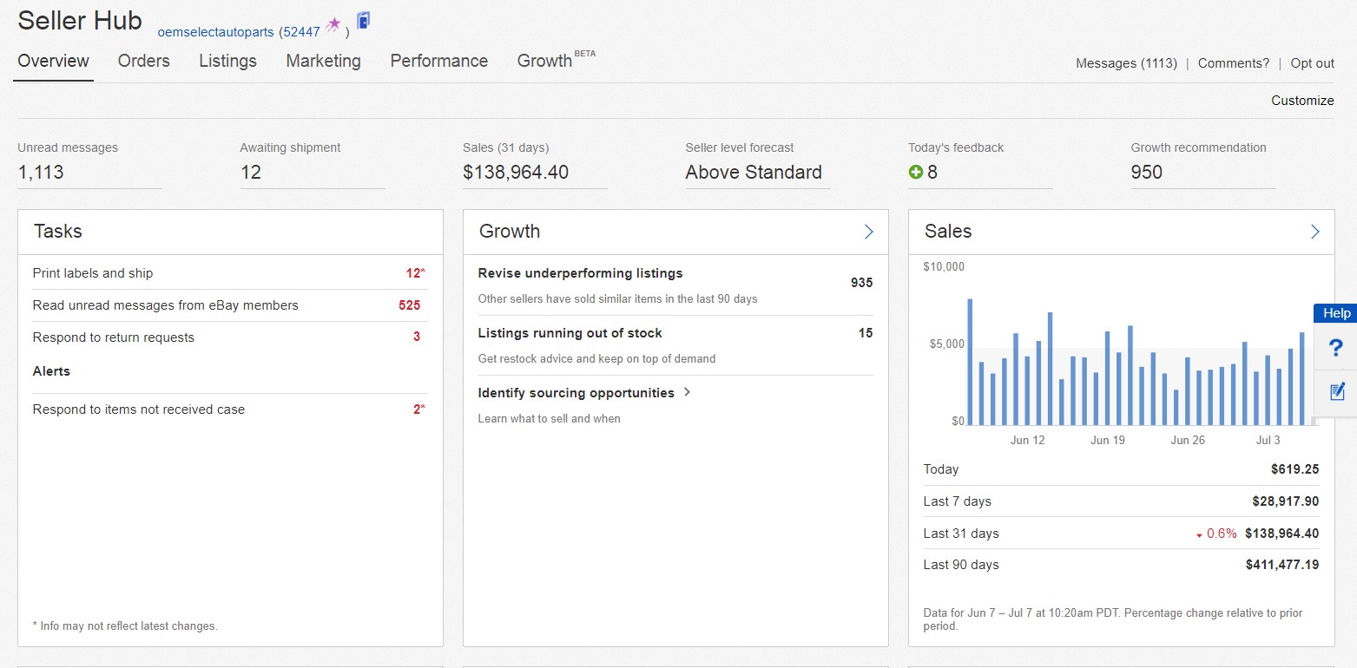Select the Performance tab
The height and width of the screenshot is (668, 1357).
(438, 61)
